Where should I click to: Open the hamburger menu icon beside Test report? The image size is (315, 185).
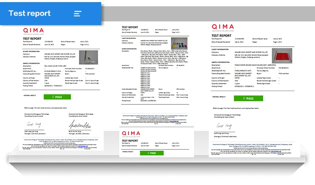[77, 14]
